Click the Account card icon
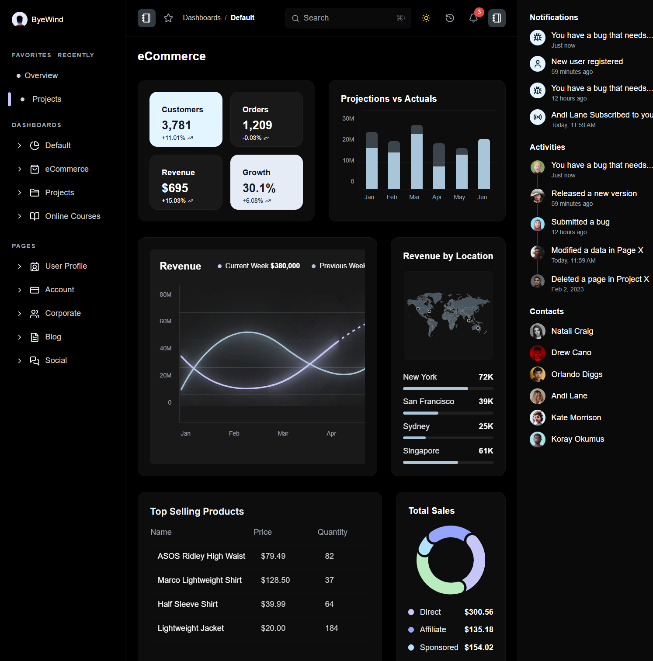The width and height of the screenshot is (653, 661). point(35,290)
